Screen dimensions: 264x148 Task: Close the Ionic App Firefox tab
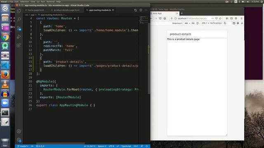177,14
